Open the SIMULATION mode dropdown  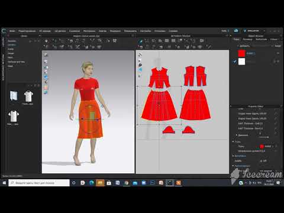coord(254,31)
